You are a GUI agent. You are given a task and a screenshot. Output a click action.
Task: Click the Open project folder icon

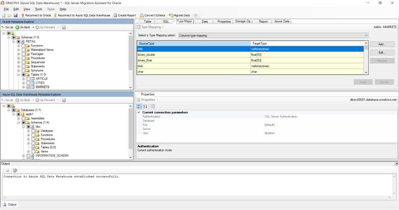pyautogui.click(x=10, y=16)
